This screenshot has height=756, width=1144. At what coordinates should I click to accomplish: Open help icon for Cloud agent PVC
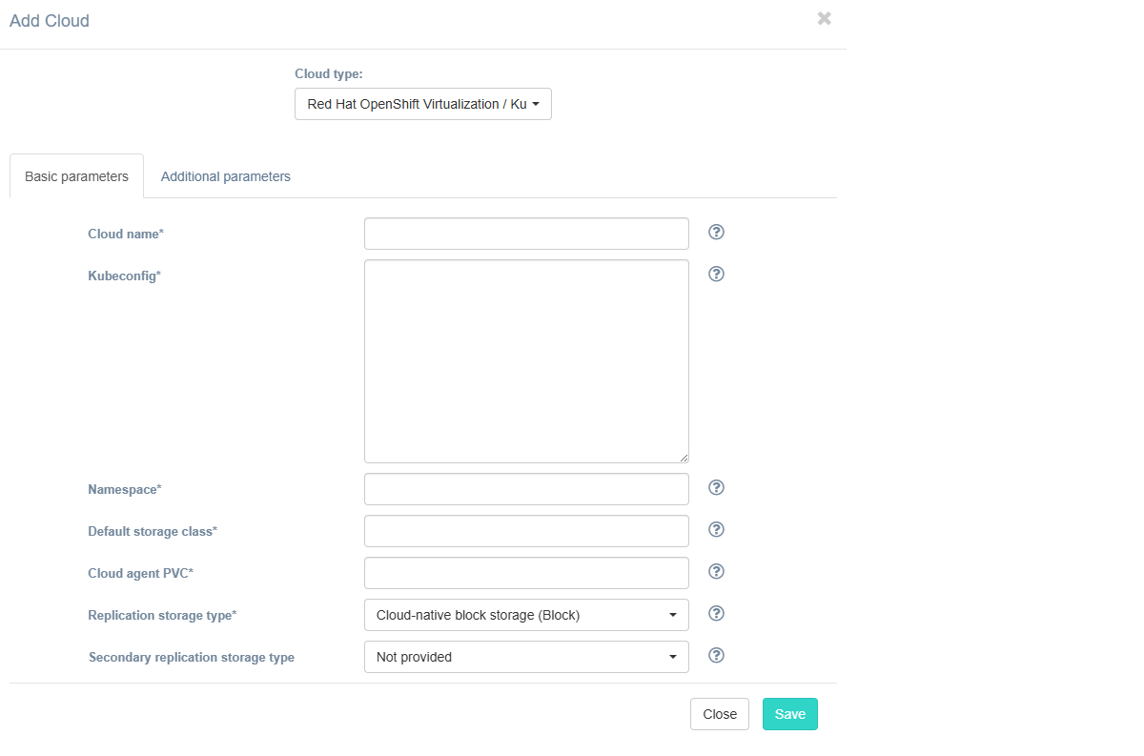(717, 572)
